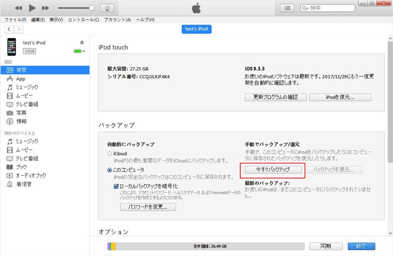Click the 今すぐバックアップ button
This screenshot has width=393, height=256.
click(273, 169)
